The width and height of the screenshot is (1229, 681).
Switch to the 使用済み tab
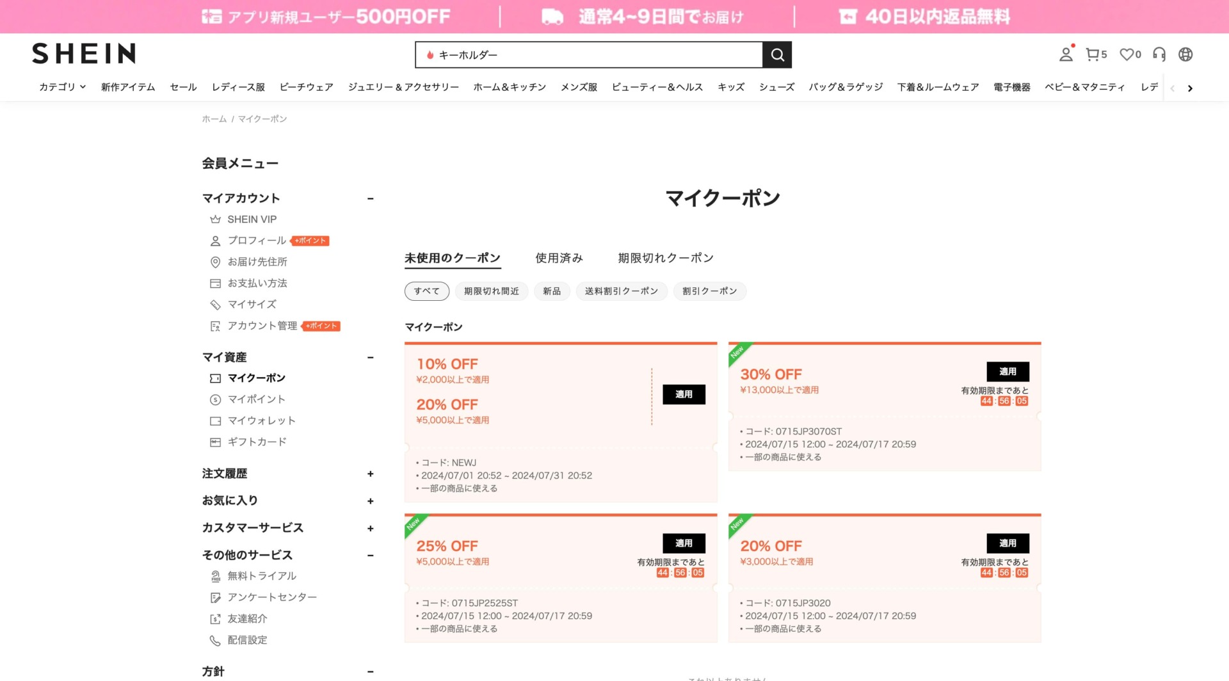[x=559, y=258]
